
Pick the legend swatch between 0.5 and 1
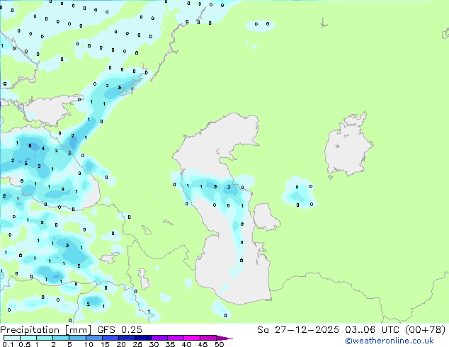(x=28, y=338)
